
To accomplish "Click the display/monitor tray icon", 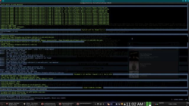I will [119, 104].
